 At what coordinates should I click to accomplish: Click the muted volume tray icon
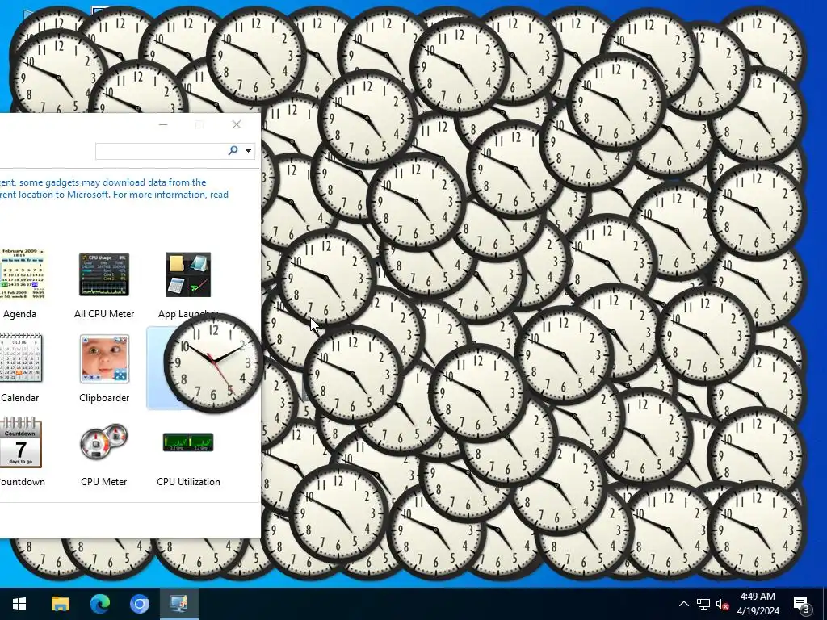point(722,604)
